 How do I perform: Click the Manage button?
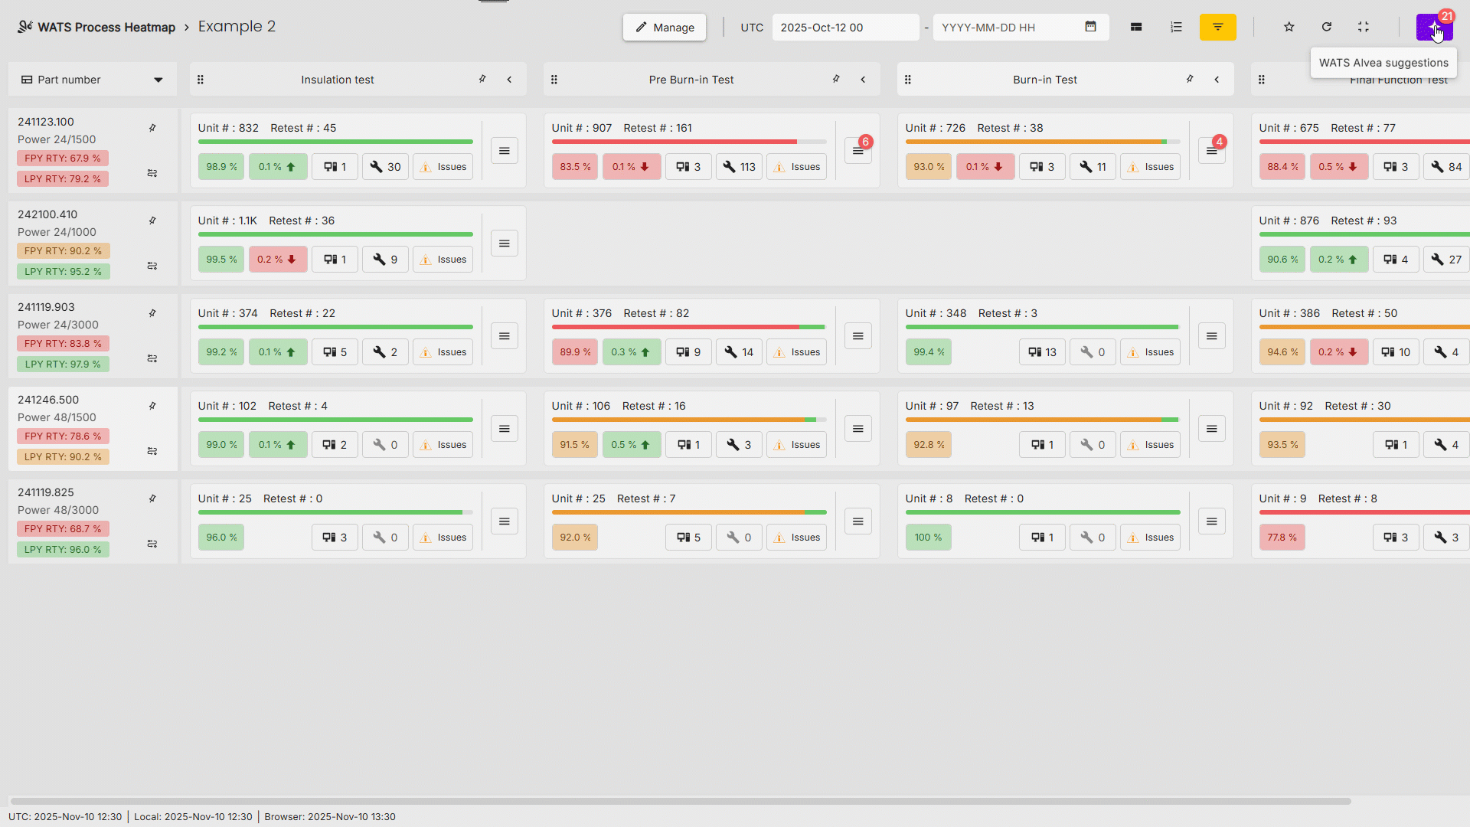(x=665, y=28)
